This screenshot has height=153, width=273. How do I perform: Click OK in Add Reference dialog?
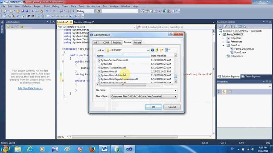(154, 107)
